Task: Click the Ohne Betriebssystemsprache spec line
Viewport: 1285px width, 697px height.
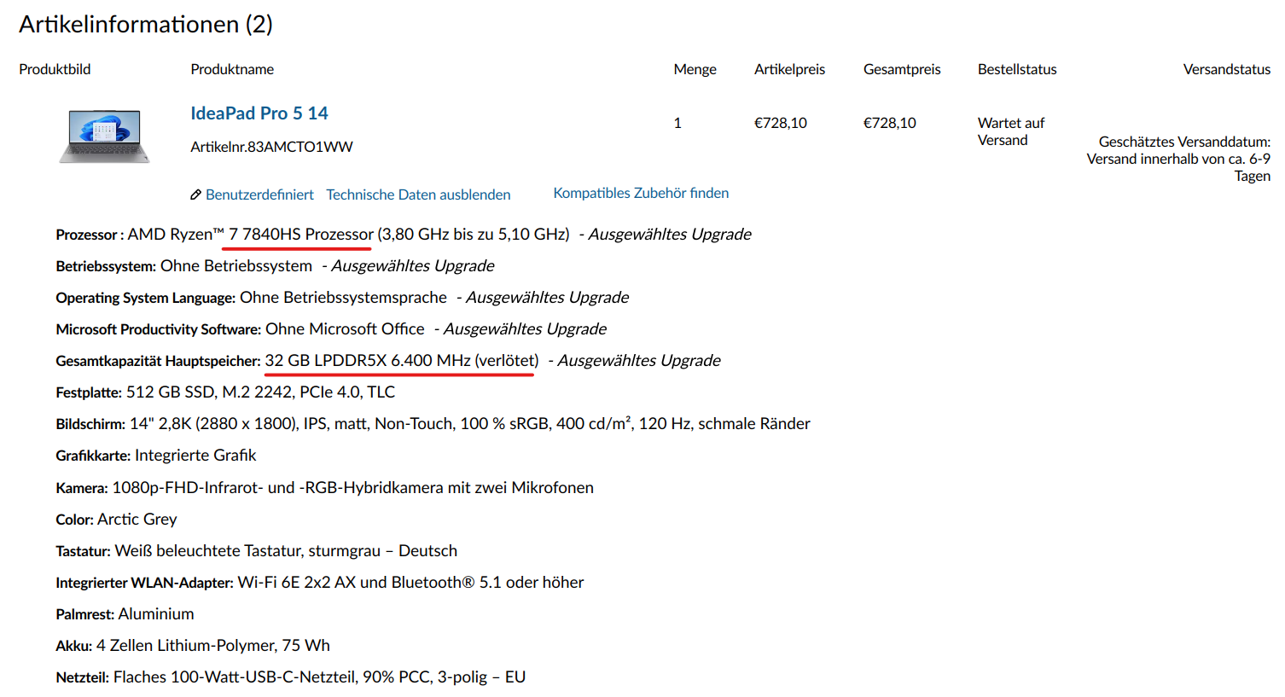Action: 342,297
